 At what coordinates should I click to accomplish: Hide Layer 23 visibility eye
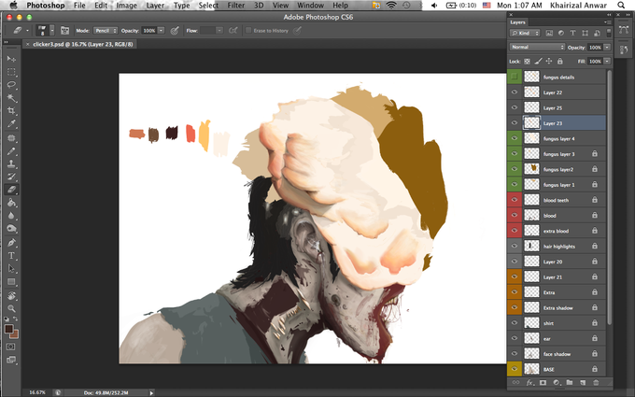pyautogui.click(x=515, y=123)
